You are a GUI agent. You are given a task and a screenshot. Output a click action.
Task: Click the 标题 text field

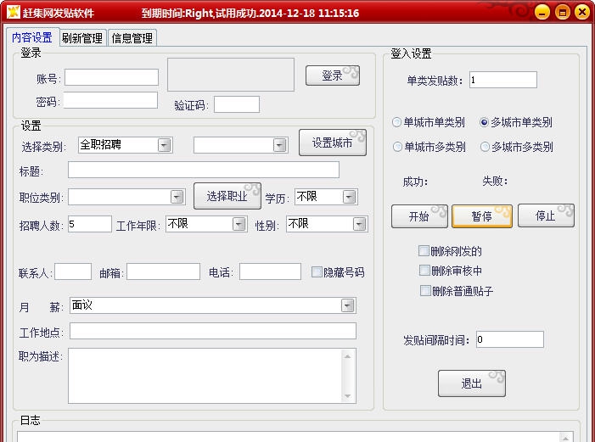[x=204, y=170]
